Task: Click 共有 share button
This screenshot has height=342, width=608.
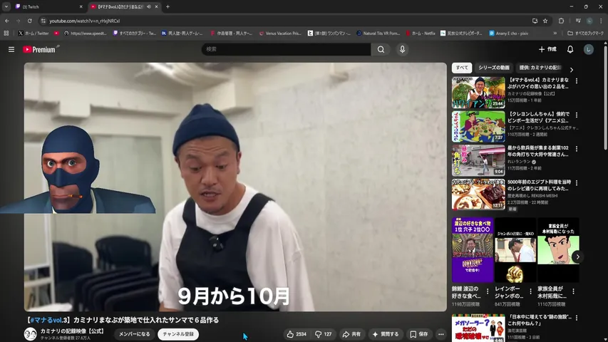Action: tap(351, 334)
